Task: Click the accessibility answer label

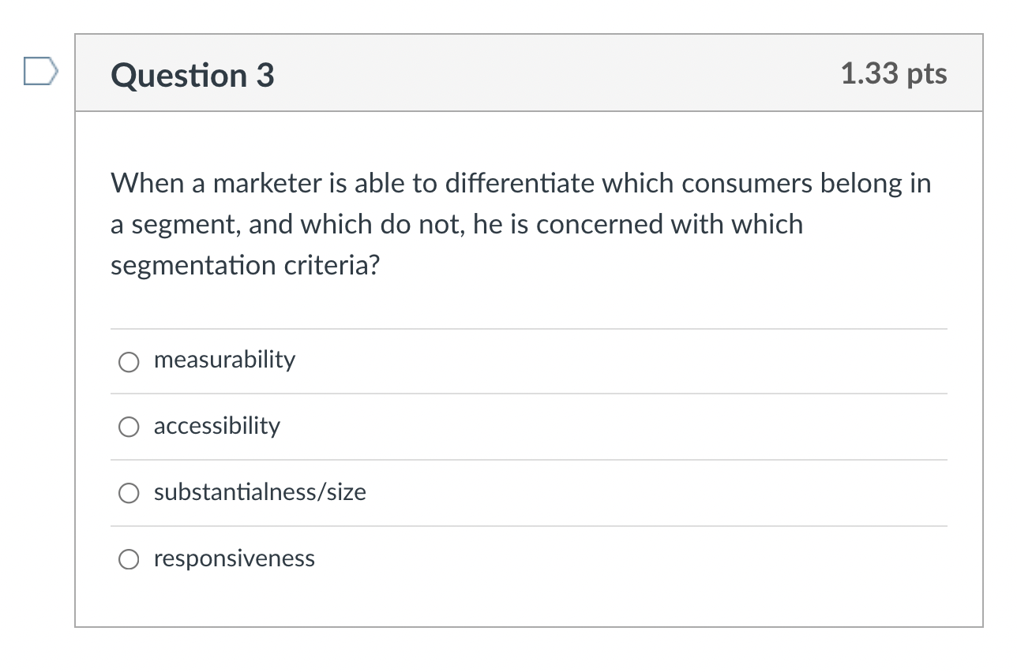Action: click(x=216, y=427)
